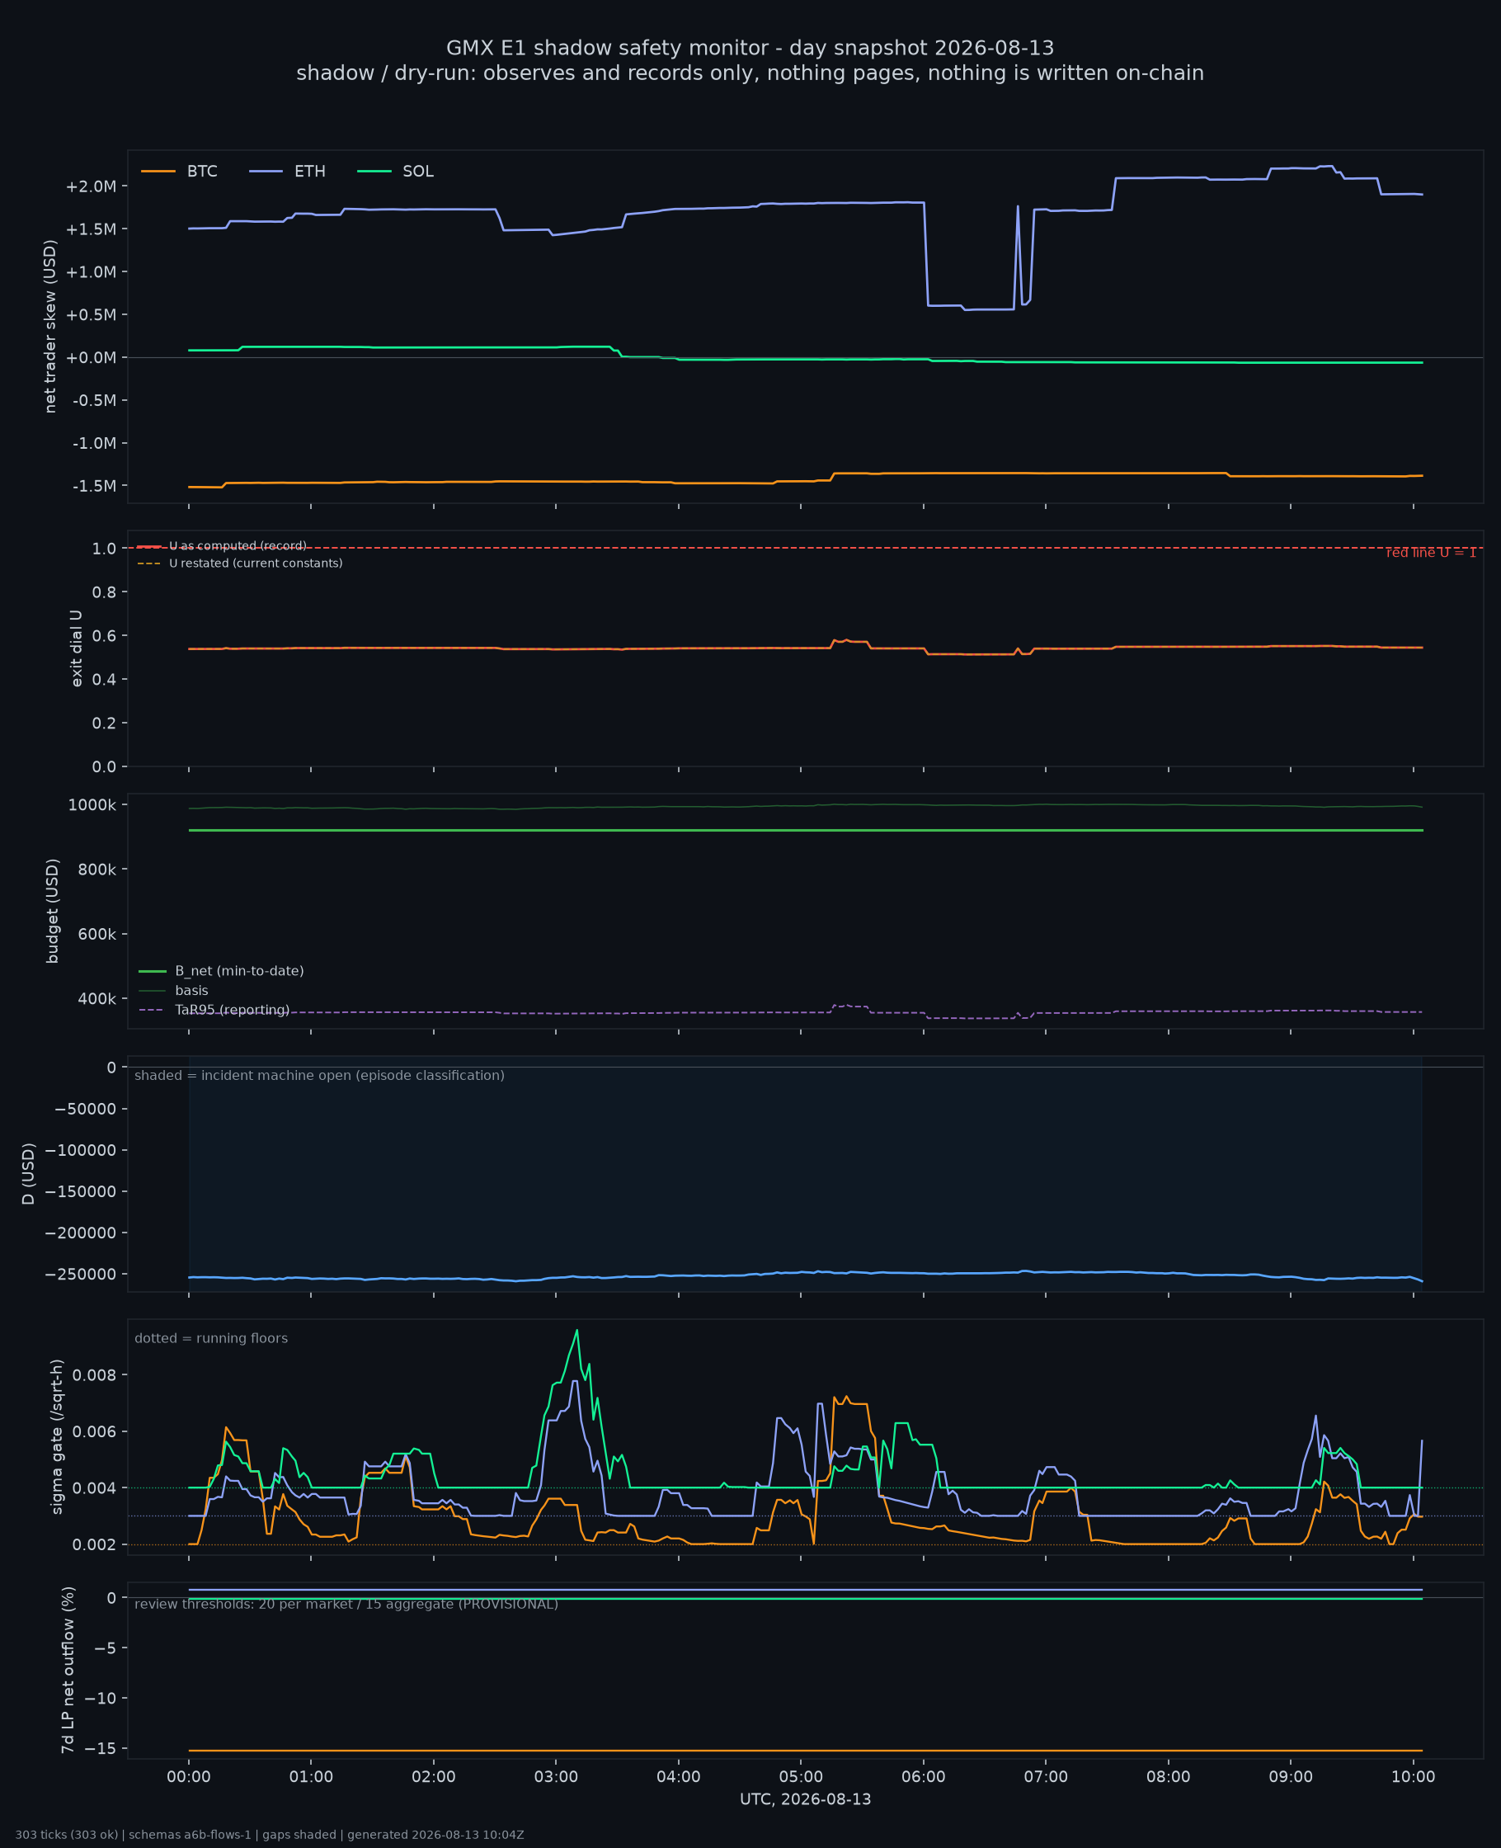Screen dimensions: 1501x1848
Task: Click the dashed purple TaR95 legend sample
Action: (x=153, y=1010)
